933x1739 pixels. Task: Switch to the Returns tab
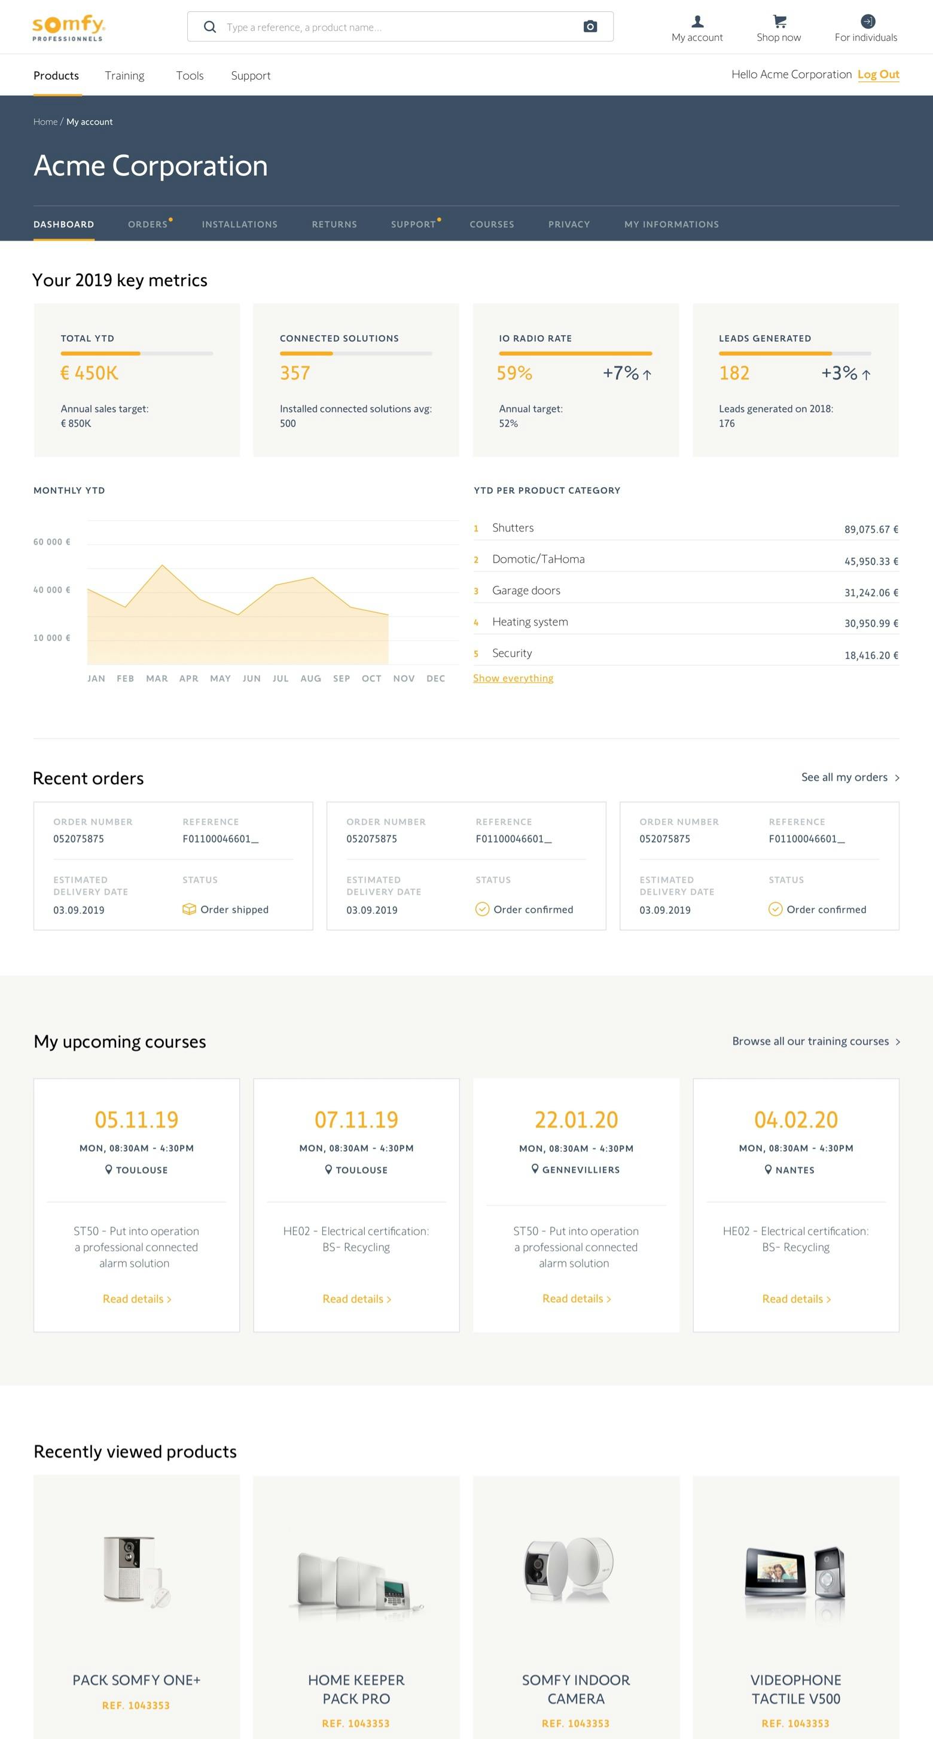(334, 224)
